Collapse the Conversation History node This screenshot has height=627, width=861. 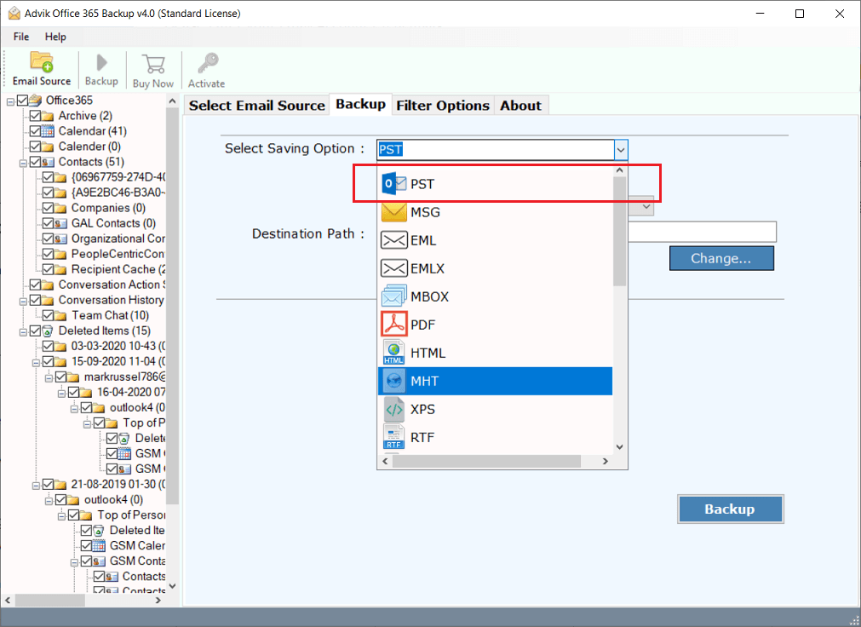[x=23, y=302]
